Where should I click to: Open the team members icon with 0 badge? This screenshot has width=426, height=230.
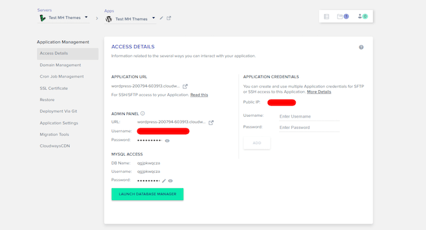click(362, 17)
